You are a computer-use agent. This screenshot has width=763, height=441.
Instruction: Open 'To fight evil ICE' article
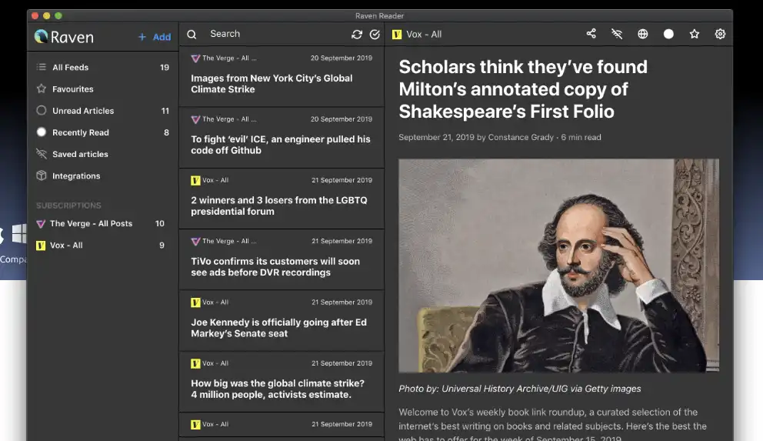click(x=282, y=138)
